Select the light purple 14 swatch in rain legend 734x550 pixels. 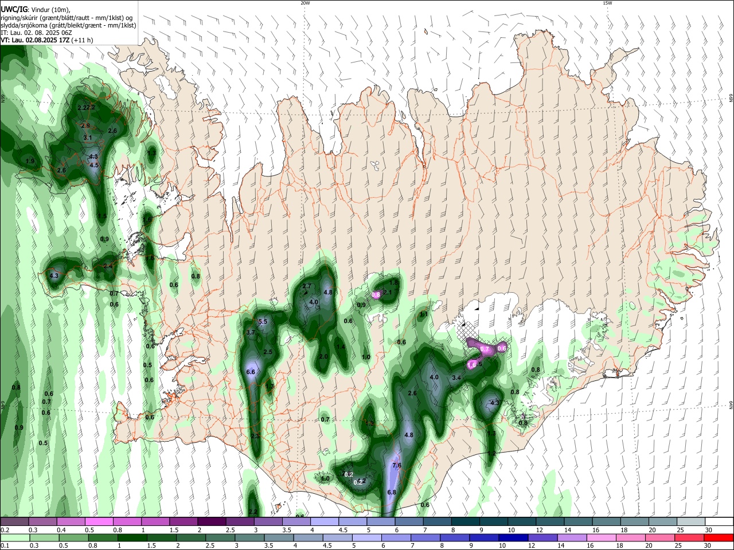point(571,537)
